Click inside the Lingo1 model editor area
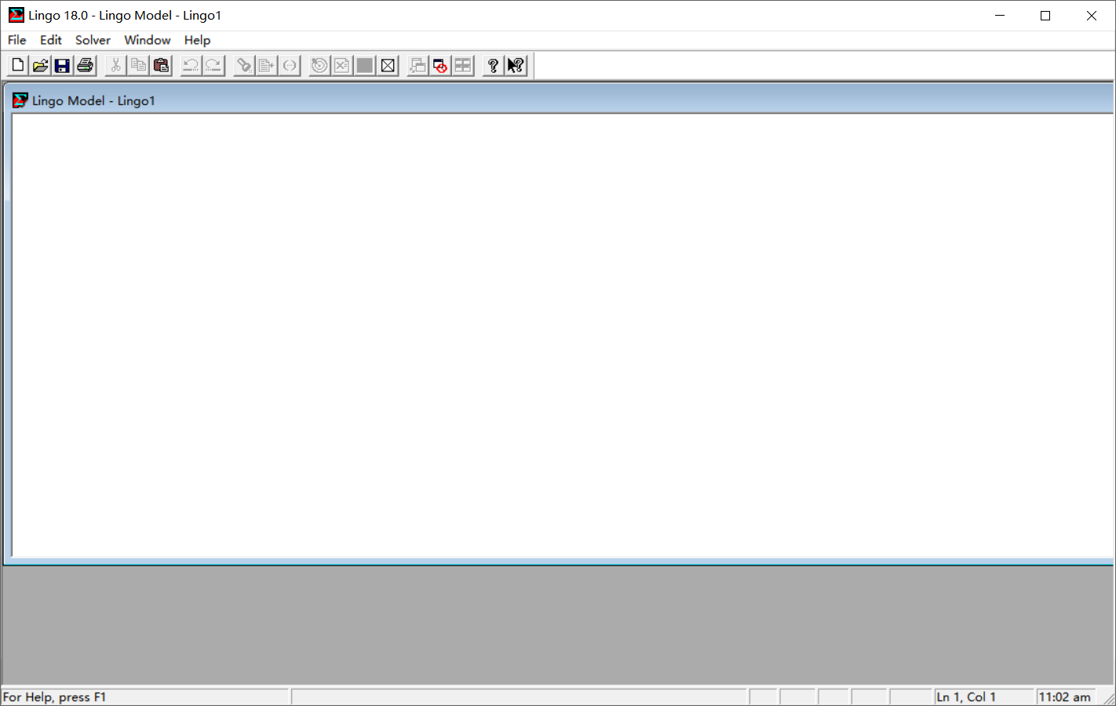This screenshot has height=706, width=1116. [x=562, y=335]
